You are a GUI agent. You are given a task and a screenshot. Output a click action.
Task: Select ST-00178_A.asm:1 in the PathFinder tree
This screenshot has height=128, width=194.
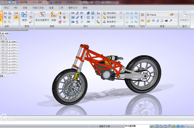(x=9, y=47)
